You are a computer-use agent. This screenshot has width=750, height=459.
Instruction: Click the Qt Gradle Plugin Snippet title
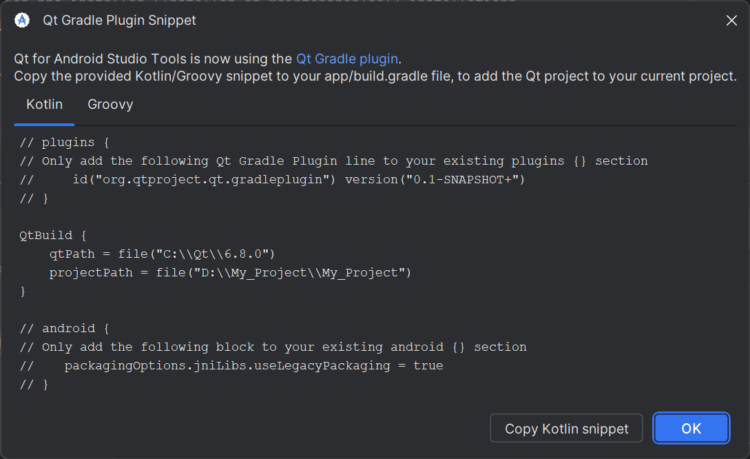[119, 20]
